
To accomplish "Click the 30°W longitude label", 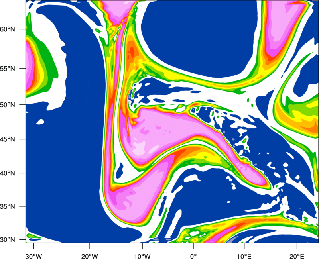I will coord(34,256).
